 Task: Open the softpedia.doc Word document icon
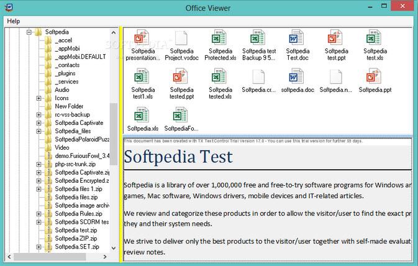(296, 76)
